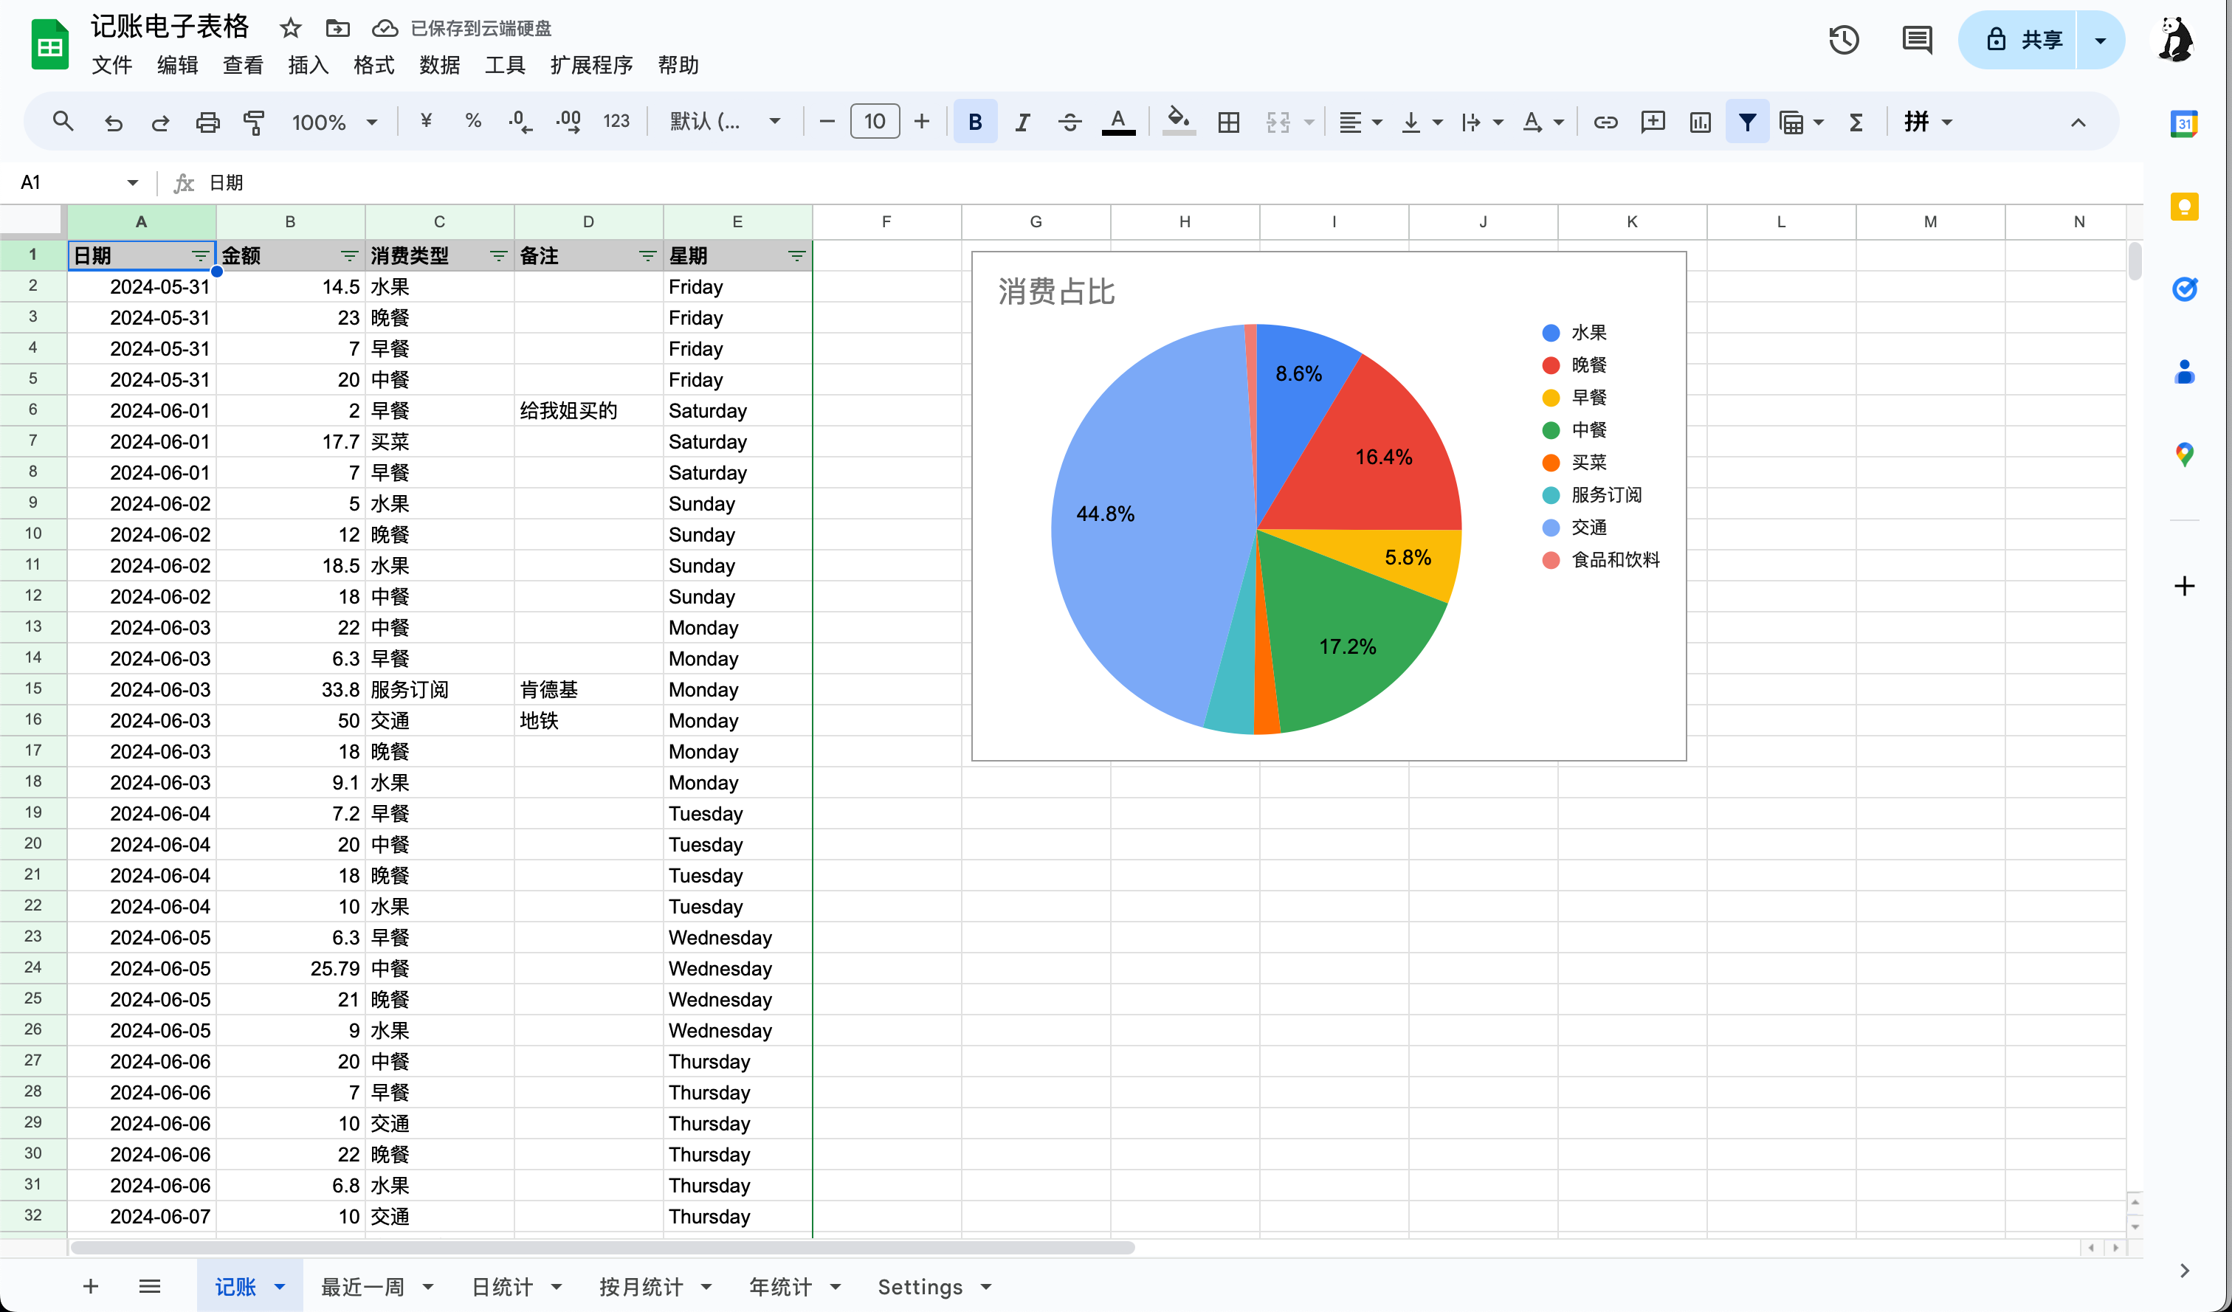2232x1312 pixels.
Task: Switch to the 最近一周 sheet tab
Action: pyautogui.click(x=362, y=1286)
